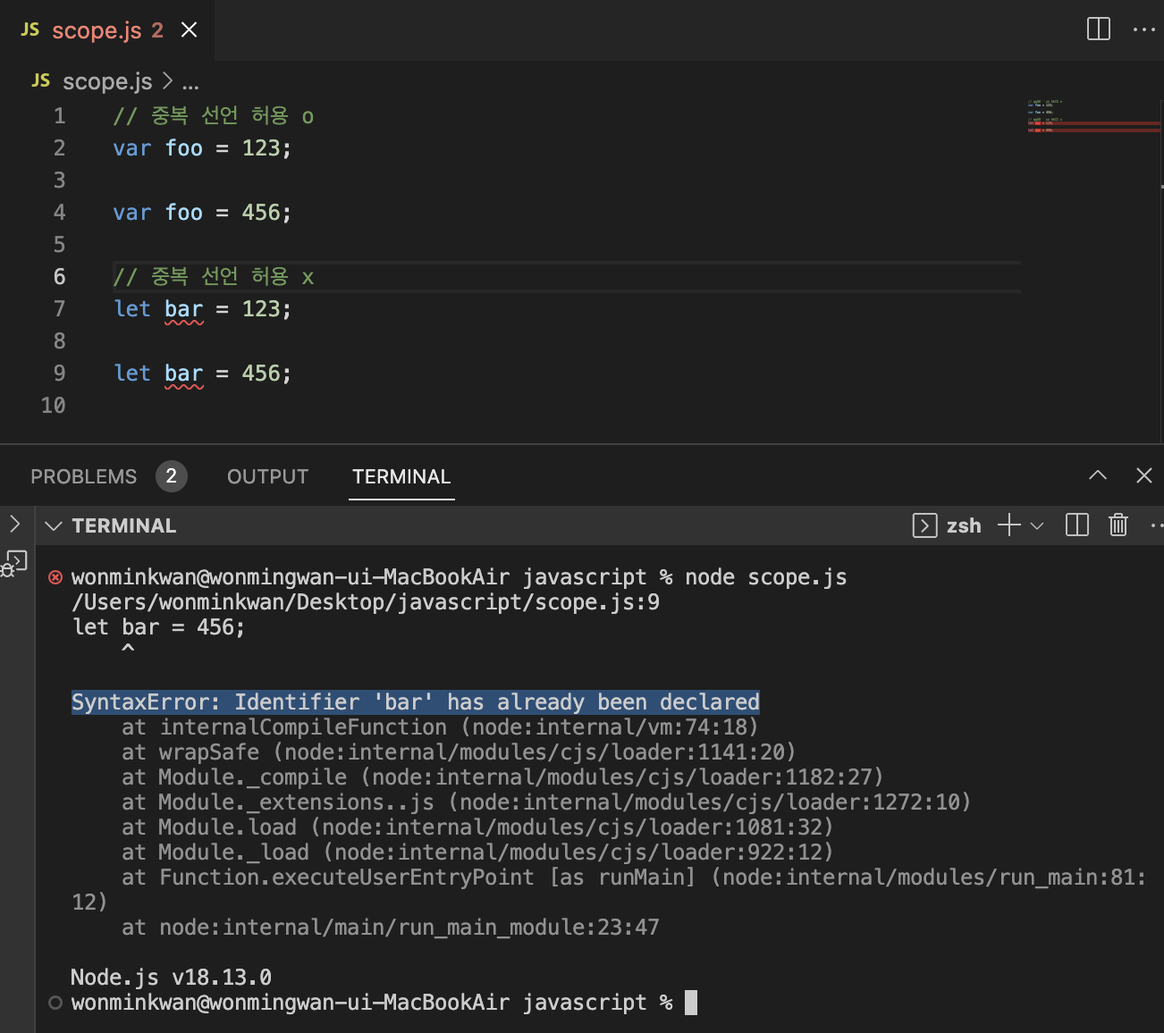
Task: Click the zsh shell terminal icon
Action: click(924, 525)
